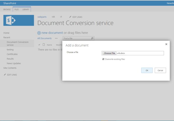Click the magnifier icon in Find a file
Screen dimensions: 174x121
pos(92,38)
